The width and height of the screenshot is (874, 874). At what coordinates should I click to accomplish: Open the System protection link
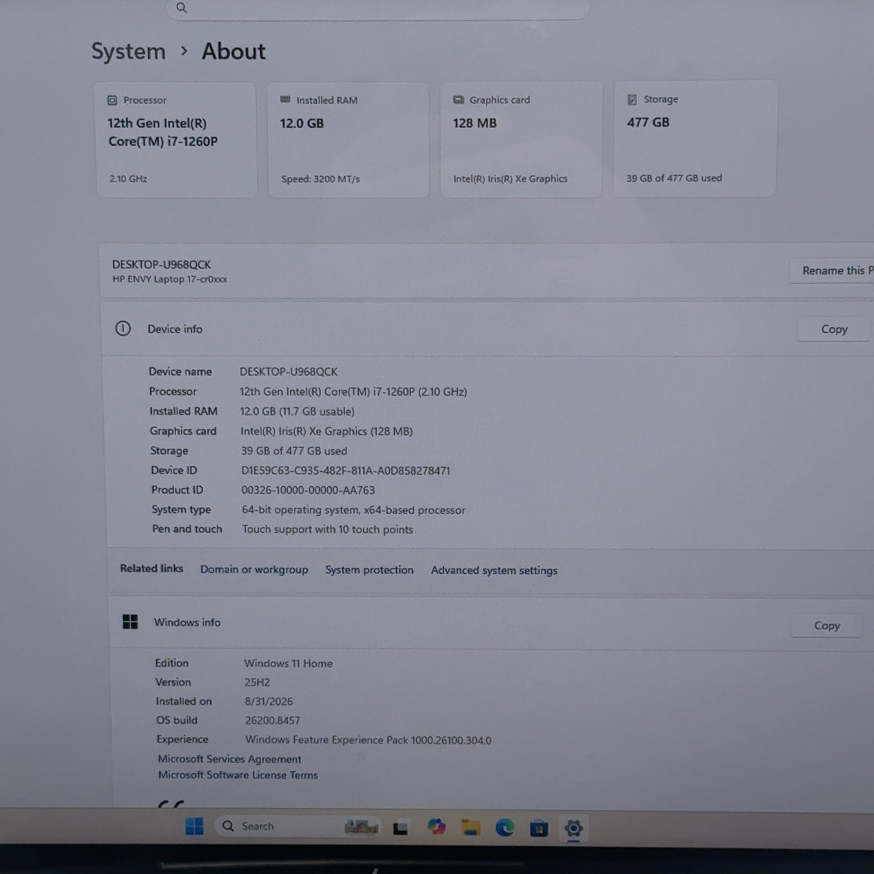point(369,570)
